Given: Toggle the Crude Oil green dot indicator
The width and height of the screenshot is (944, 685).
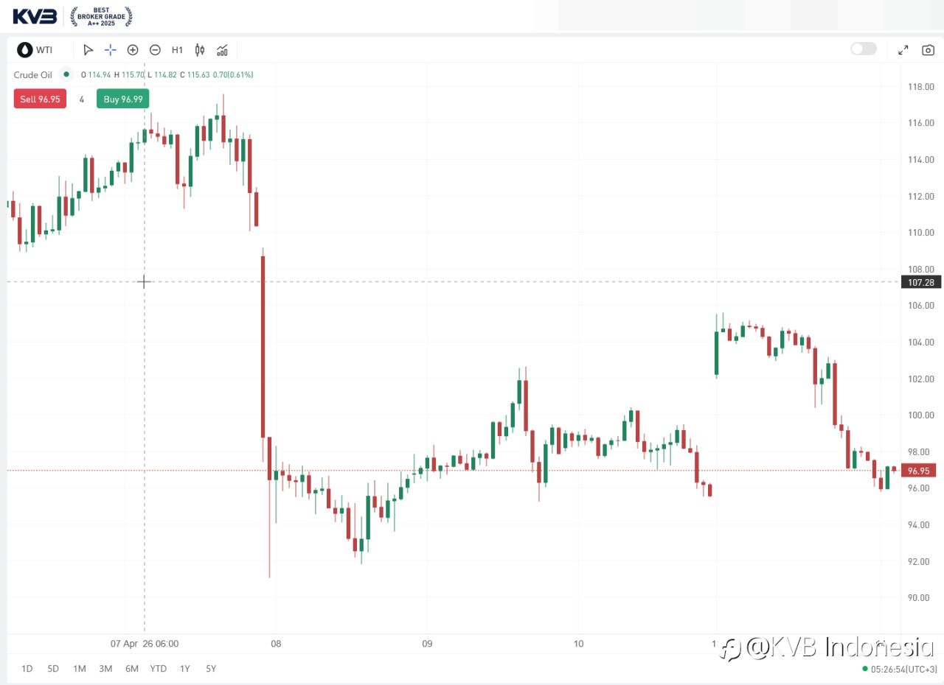Looking at the screenshot, I should (x=66, y=74).
